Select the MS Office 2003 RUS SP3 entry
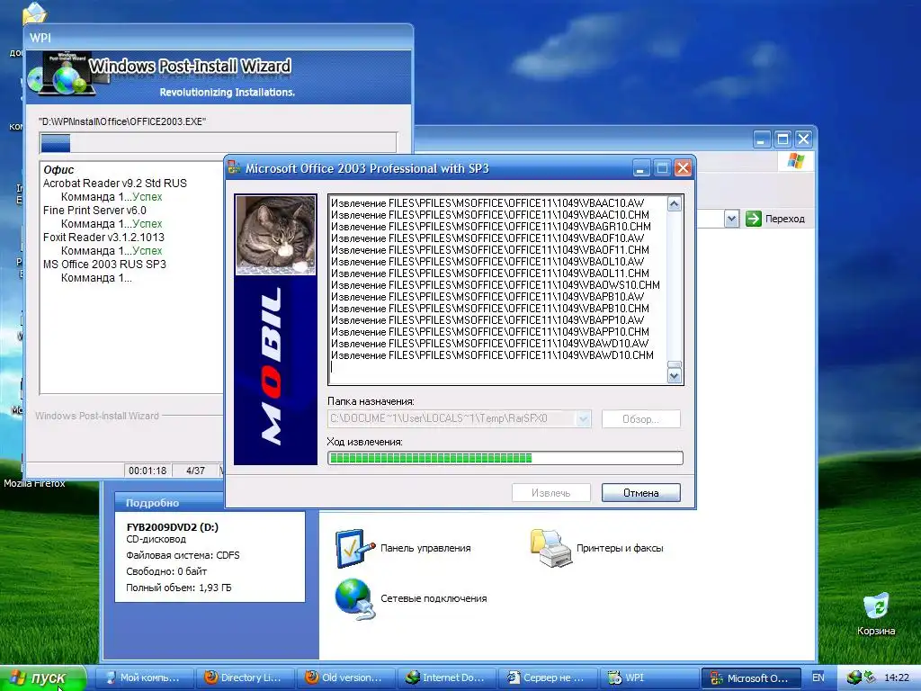Image resolution: width=921 pixels, height=691 pixels. tap(104, 265)
